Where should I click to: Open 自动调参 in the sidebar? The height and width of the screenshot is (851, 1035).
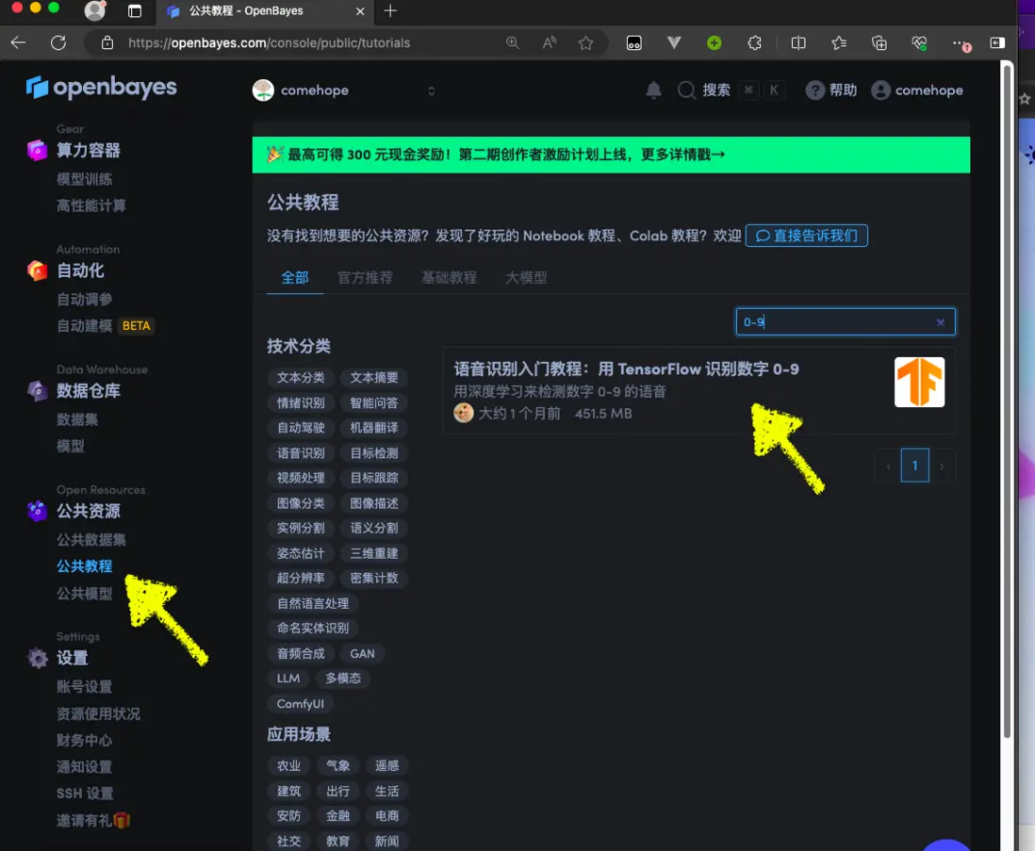pos(85,300)
